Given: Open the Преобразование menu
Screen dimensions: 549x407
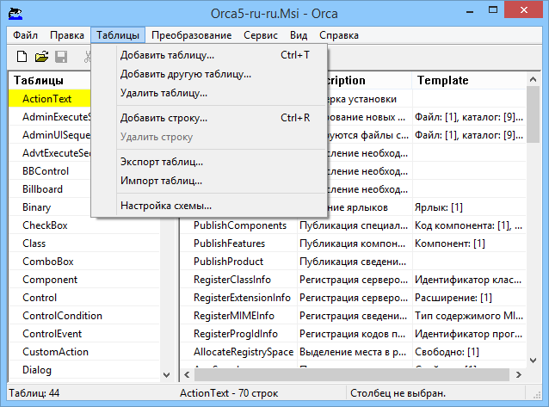Looking at the screenshot, I should (192, 35).
